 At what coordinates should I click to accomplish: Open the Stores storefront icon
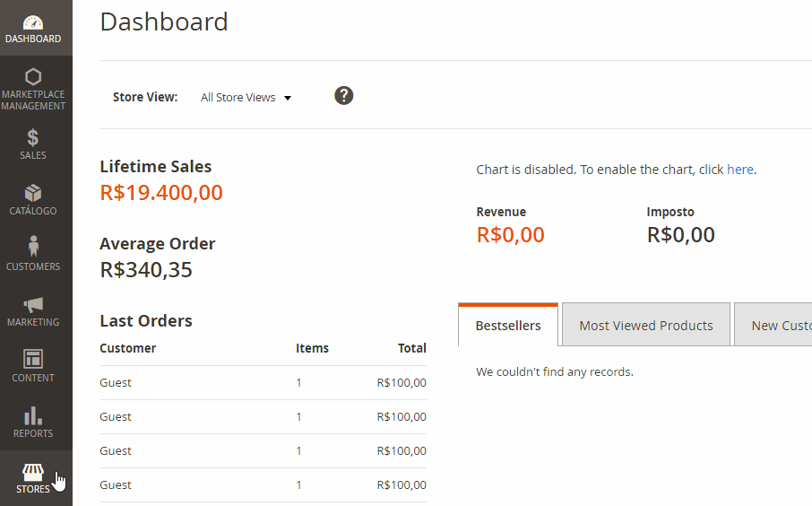tap(32, 472)
